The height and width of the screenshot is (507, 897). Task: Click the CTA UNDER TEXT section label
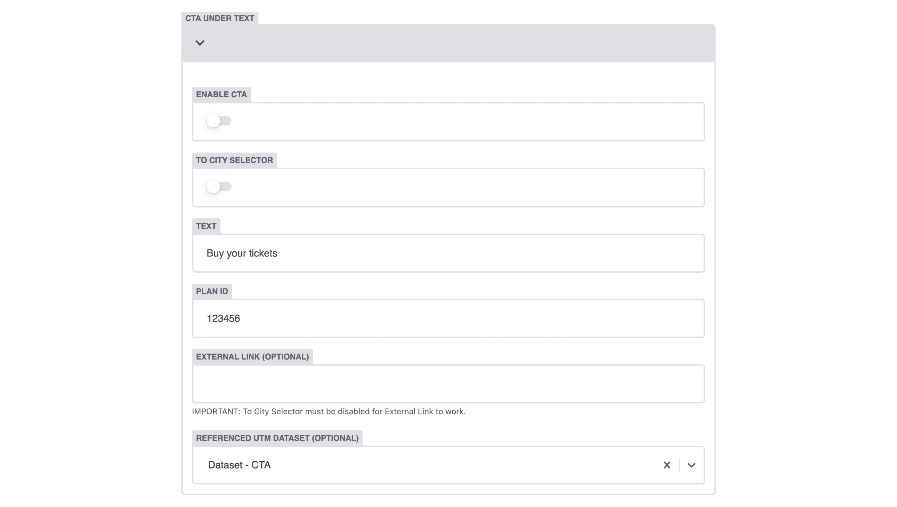point(220,18)
